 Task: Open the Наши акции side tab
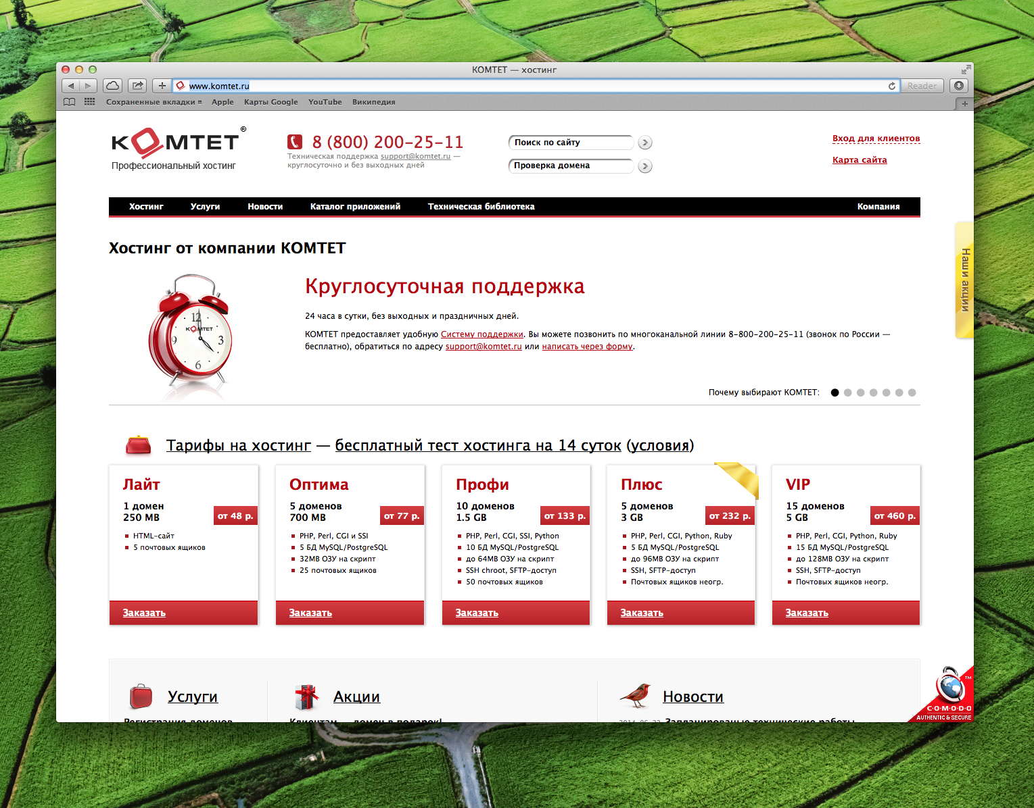pyautogui.click(x=964, y=280)
